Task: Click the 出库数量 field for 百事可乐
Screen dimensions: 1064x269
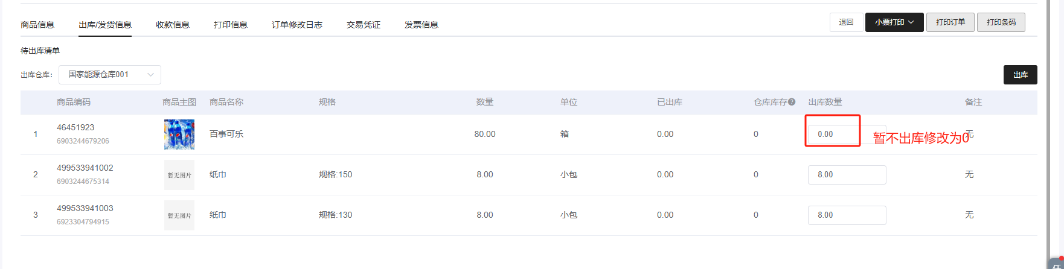Action: click(833, 134)
